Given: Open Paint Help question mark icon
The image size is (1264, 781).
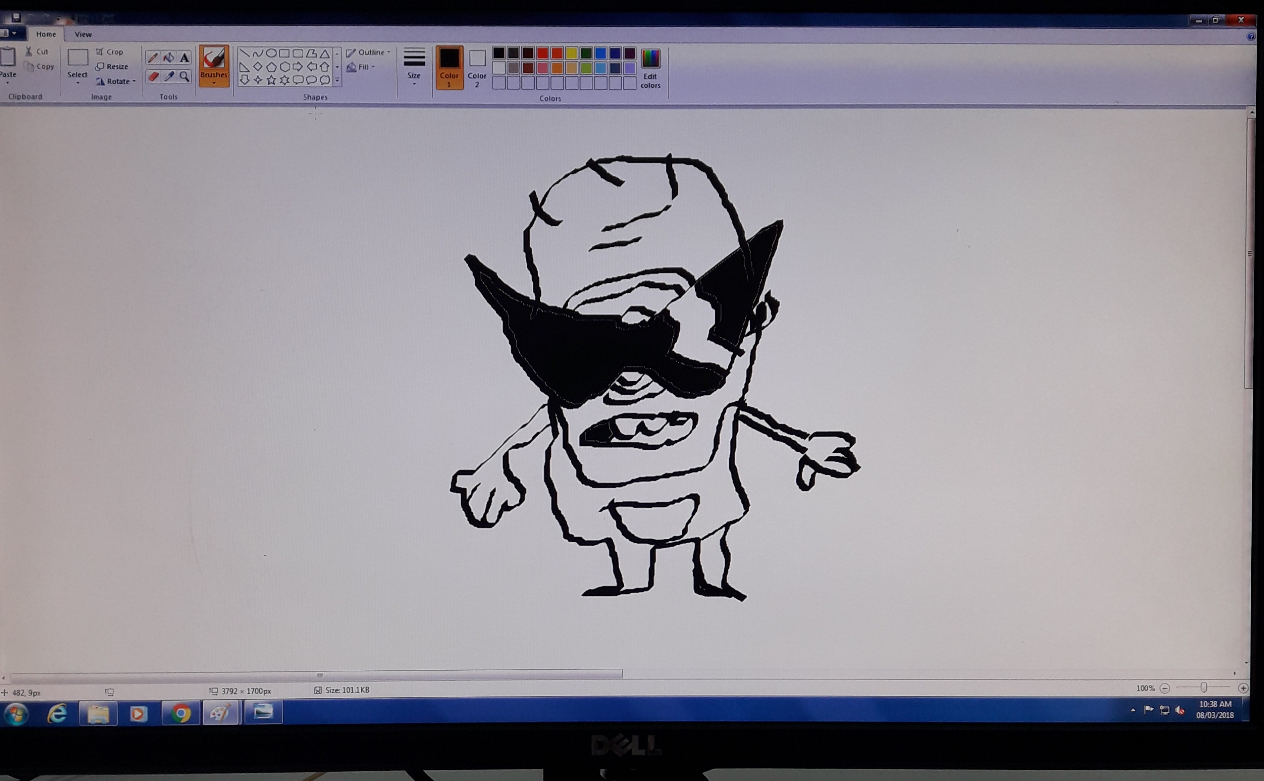Looking at the screenshot, I should (1250, 36).
